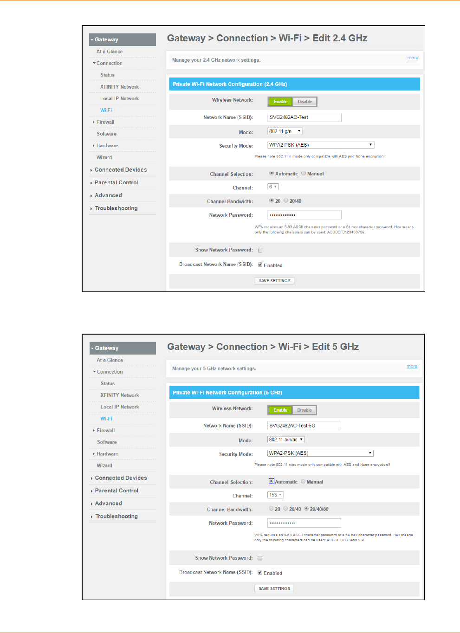This screenshot has width=460, height=633.
Task: Select Manual channel for 5 GHz
Action: (303, 481)
